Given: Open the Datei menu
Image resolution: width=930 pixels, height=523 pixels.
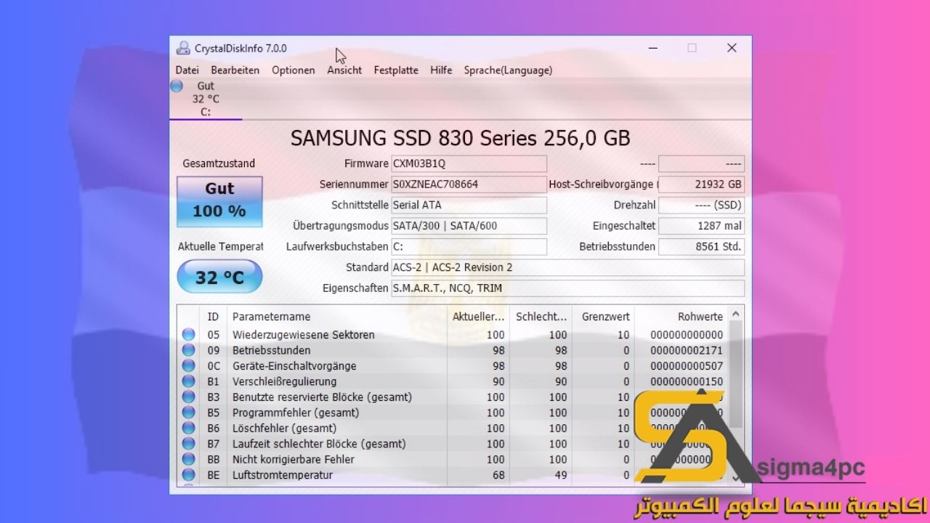Looking at the screenshot, I should [x=187, y=70].
